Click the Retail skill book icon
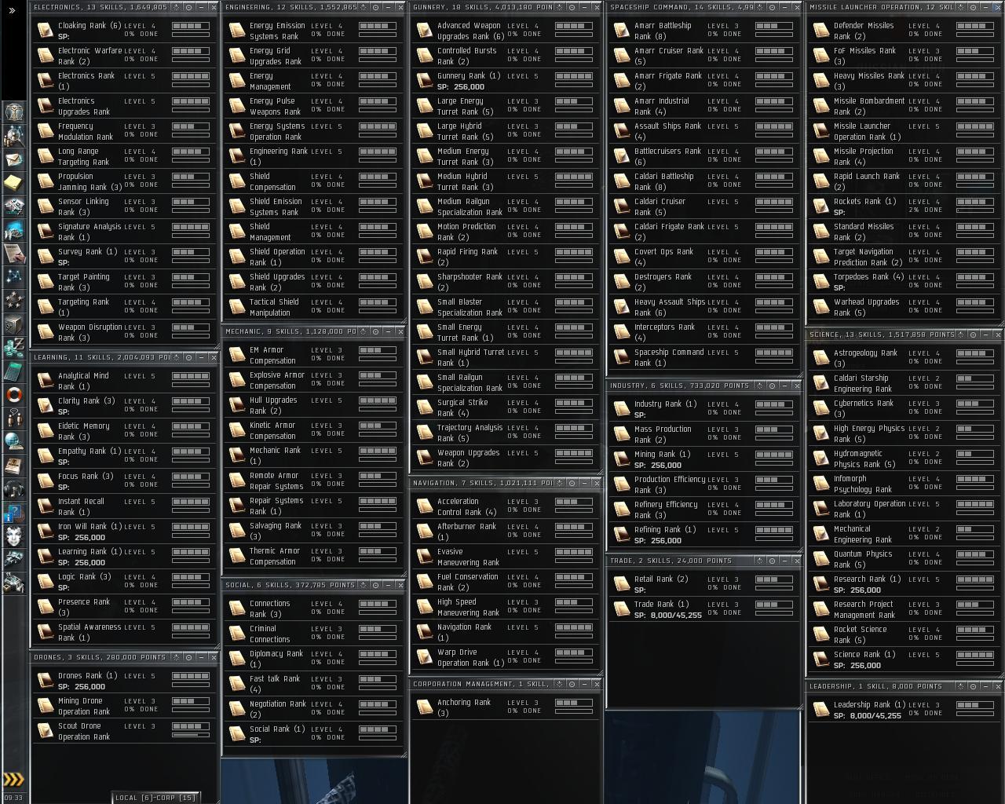The height and width of the screenshot is (804, 1005). click(x=622, y=584)
